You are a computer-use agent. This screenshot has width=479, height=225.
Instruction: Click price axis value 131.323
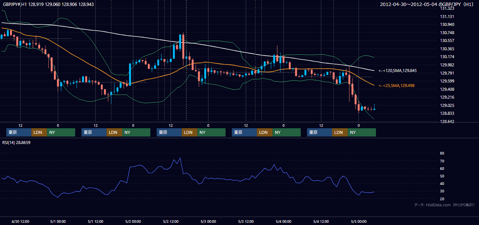tap(447, 8)
